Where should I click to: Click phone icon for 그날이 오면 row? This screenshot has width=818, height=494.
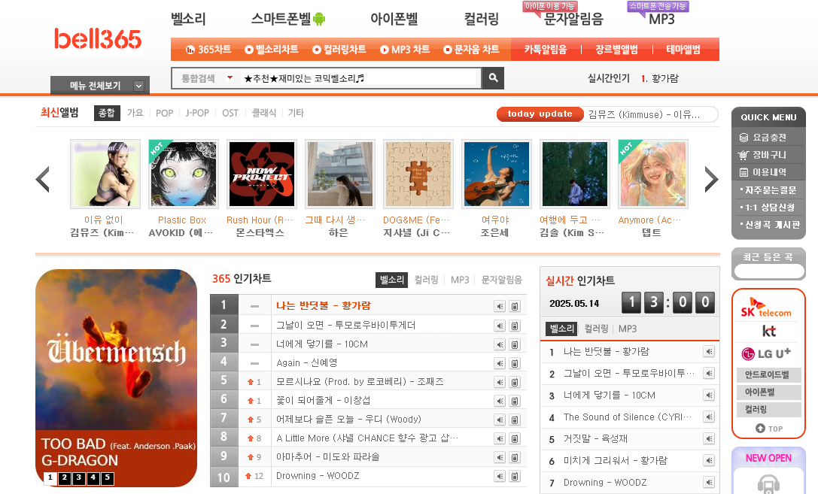tap(515, 326)
